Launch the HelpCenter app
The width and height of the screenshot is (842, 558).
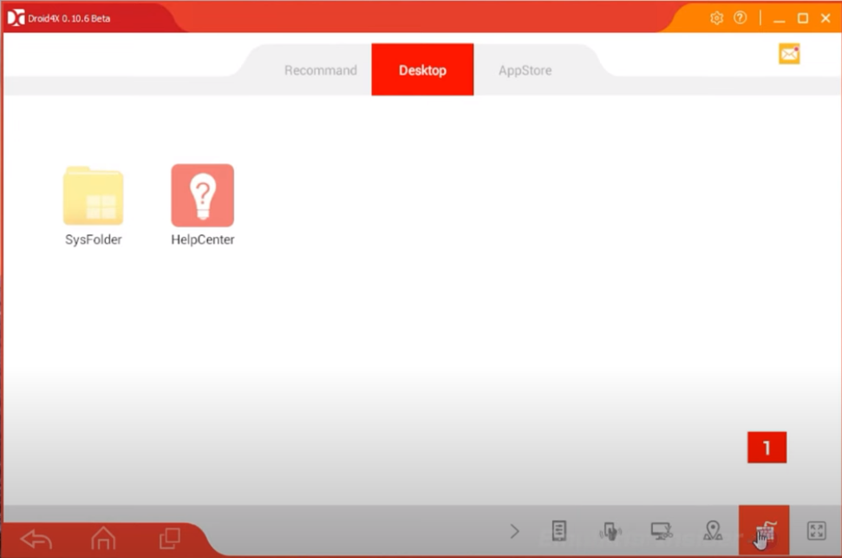click(202, 197)
